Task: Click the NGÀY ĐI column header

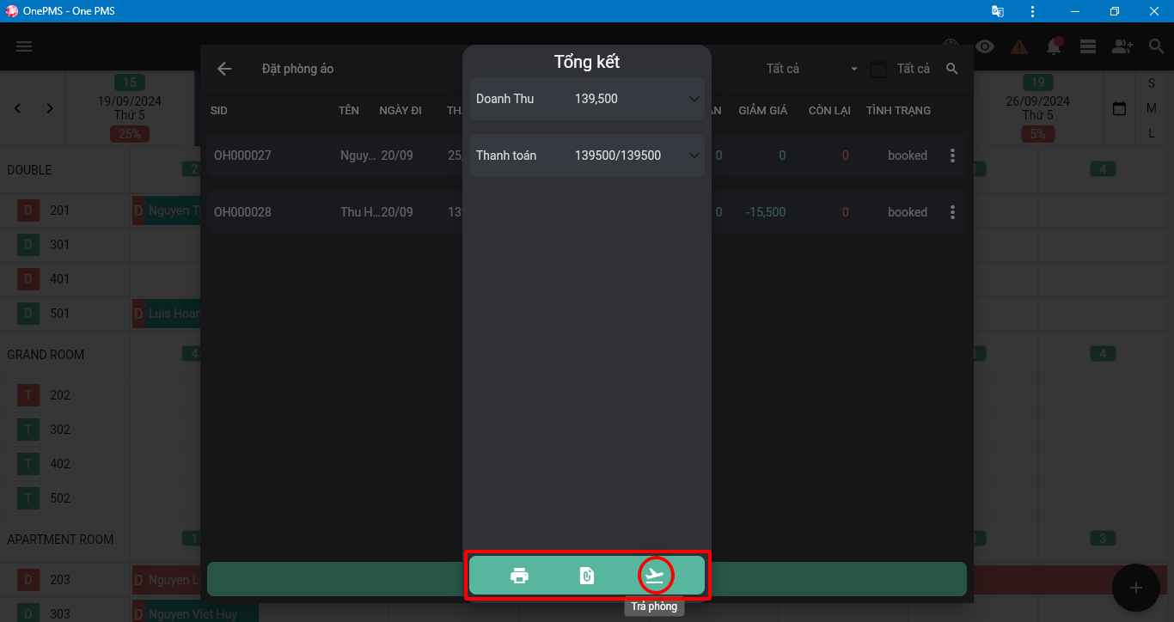Action: coord(401,111)
